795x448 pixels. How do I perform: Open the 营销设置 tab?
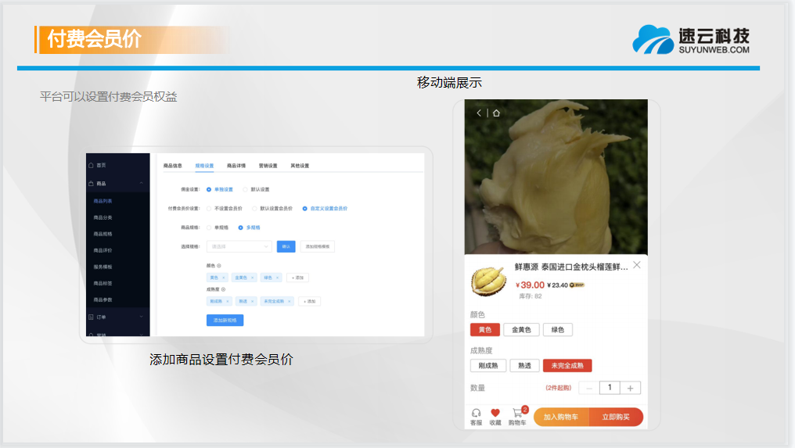[x=268, y=166]
